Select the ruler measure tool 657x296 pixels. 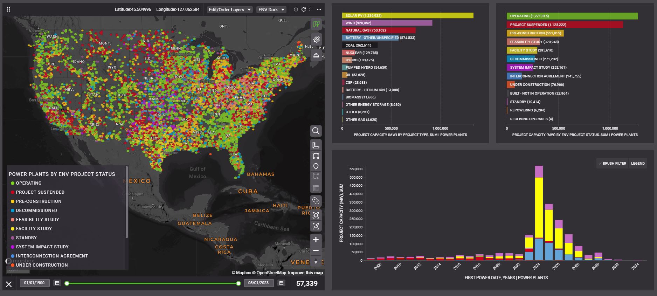[316, 145]
